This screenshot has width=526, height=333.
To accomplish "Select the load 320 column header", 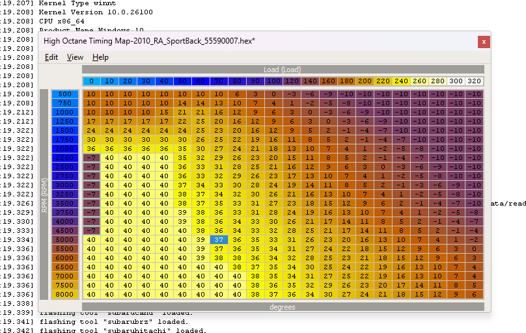I will click(x=474, y=81).
